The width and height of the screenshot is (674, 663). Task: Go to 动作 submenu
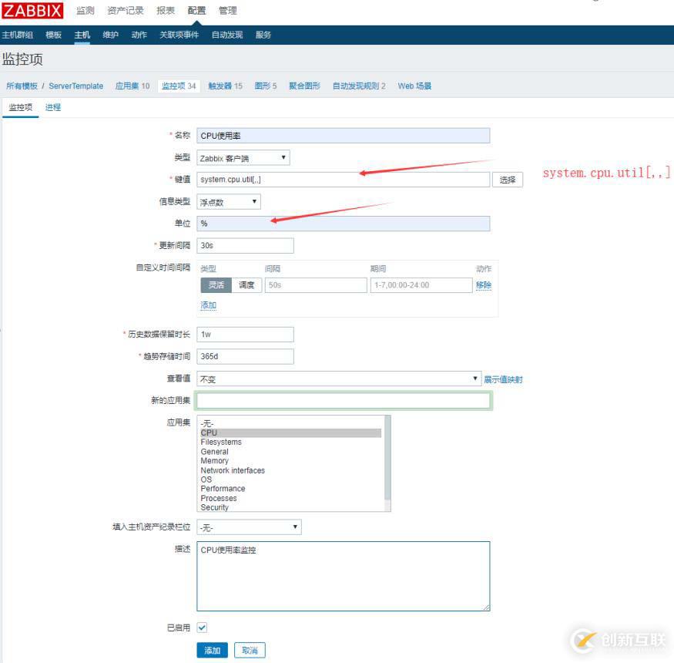click(139, 35)
